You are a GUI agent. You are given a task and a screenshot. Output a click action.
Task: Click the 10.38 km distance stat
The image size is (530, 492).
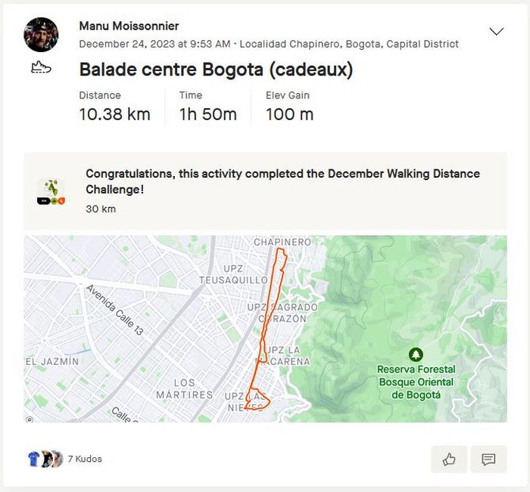pyautogui.click(x=114, y=114)
